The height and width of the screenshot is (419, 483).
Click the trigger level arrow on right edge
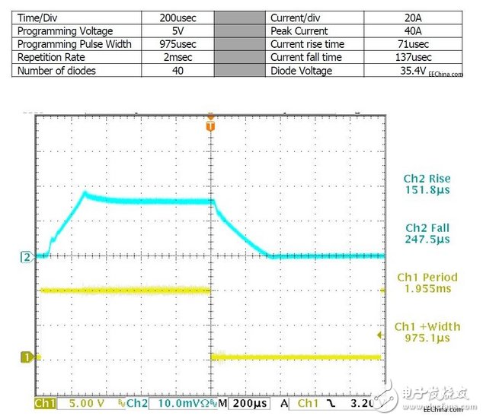381,334
